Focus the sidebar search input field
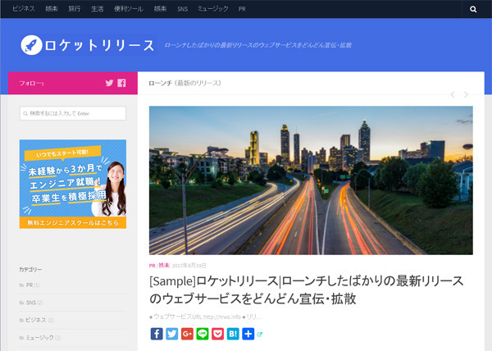Screen dimensions: 492x351 72,113
